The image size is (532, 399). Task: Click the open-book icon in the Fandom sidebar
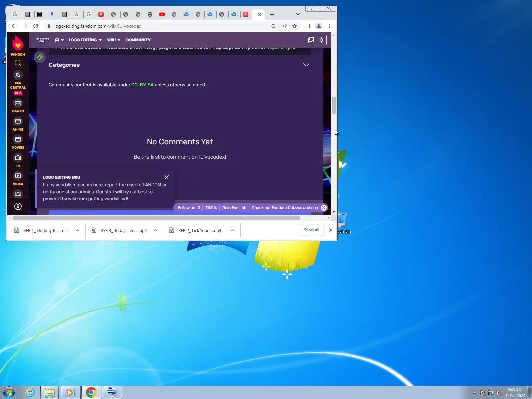pos(18,194)
